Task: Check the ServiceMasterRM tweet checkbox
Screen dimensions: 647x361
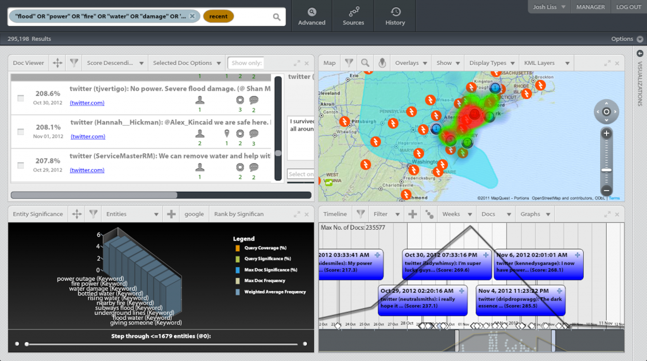Action: [x=21, y=165]
